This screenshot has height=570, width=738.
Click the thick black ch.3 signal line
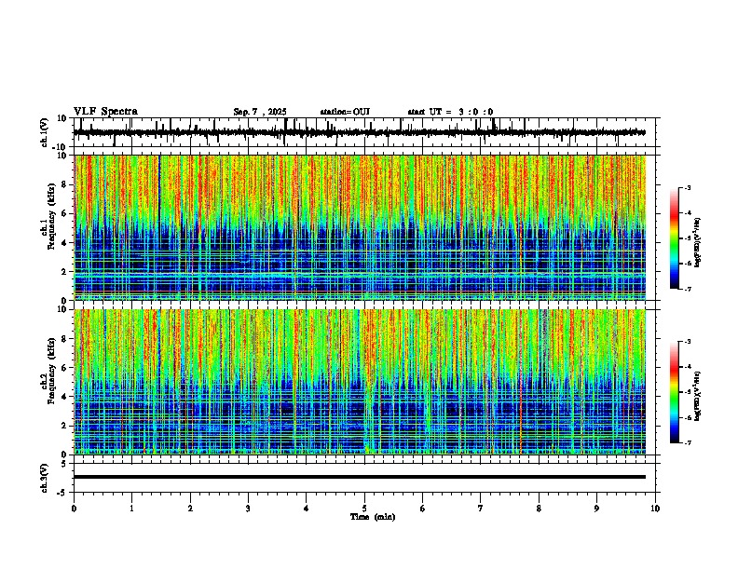[x=360, y=477]
